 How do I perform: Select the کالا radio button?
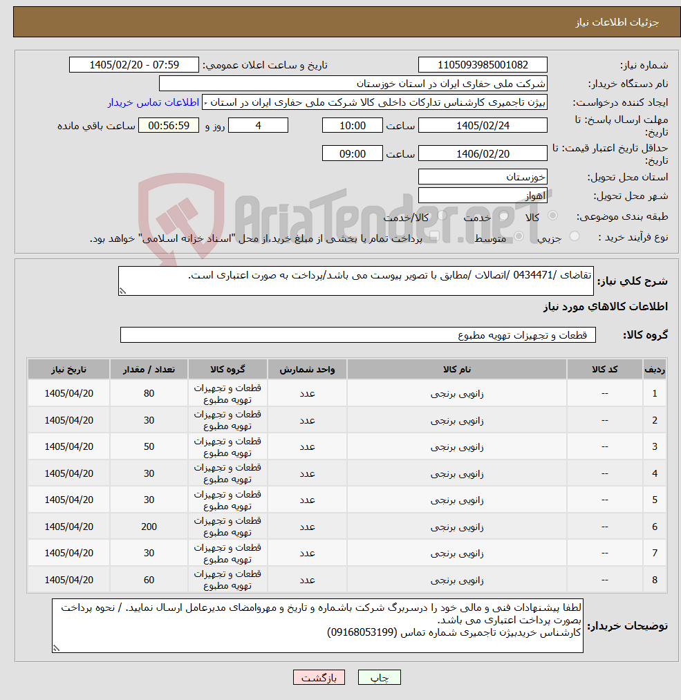[553, 216]
